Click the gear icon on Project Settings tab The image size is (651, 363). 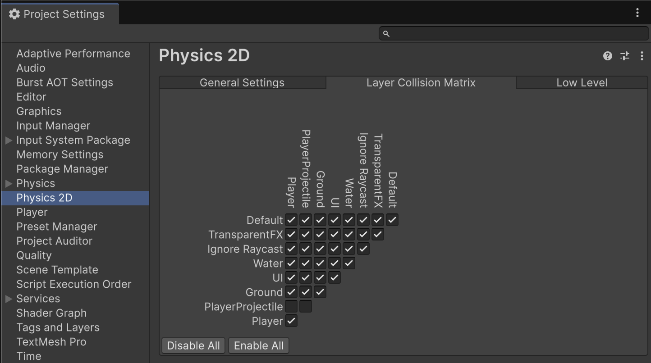tap(14, 14)
